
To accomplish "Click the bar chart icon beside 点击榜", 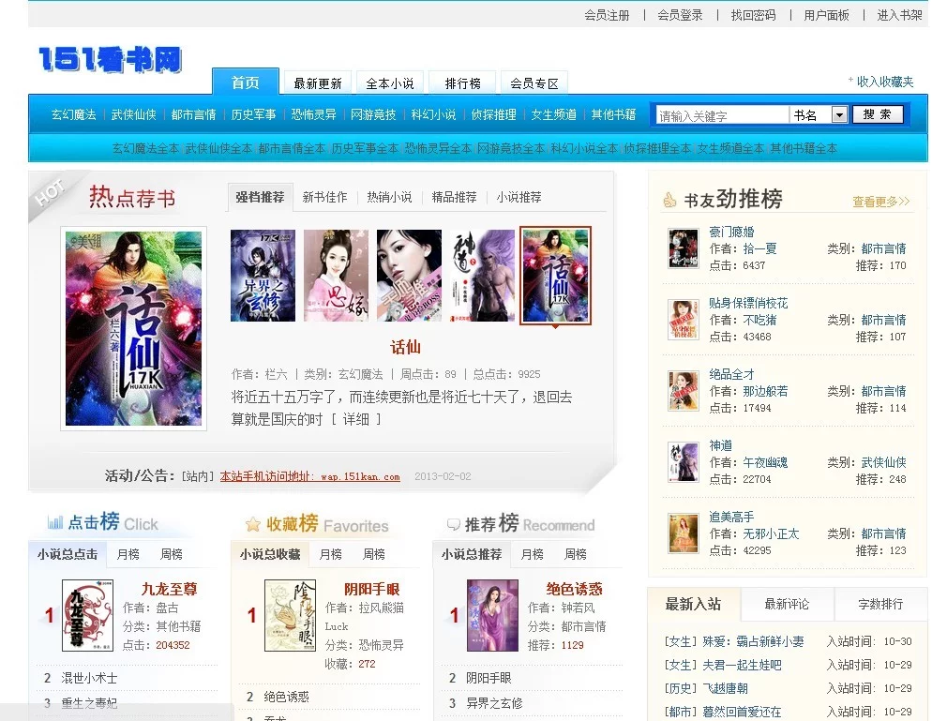I will 55,522.
